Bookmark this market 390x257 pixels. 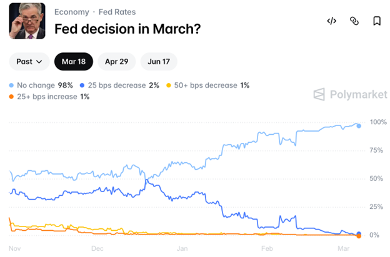(377, 21)
